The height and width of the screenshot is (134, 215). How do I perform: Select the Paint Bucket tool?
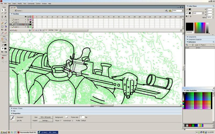click(x=6, y=30)
